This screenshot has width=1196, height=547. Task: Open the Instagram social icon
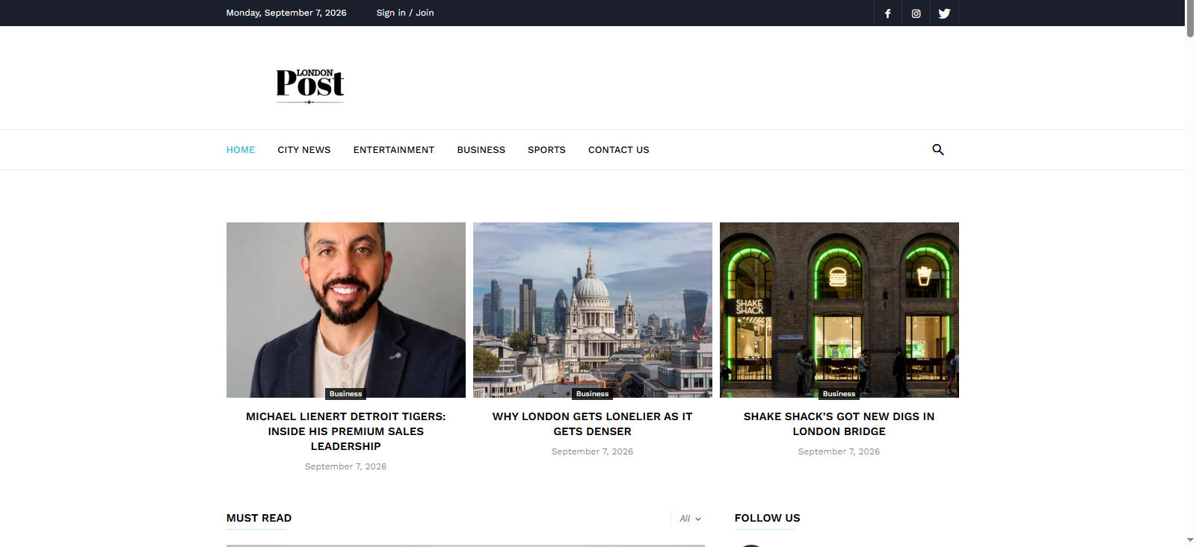916,13
